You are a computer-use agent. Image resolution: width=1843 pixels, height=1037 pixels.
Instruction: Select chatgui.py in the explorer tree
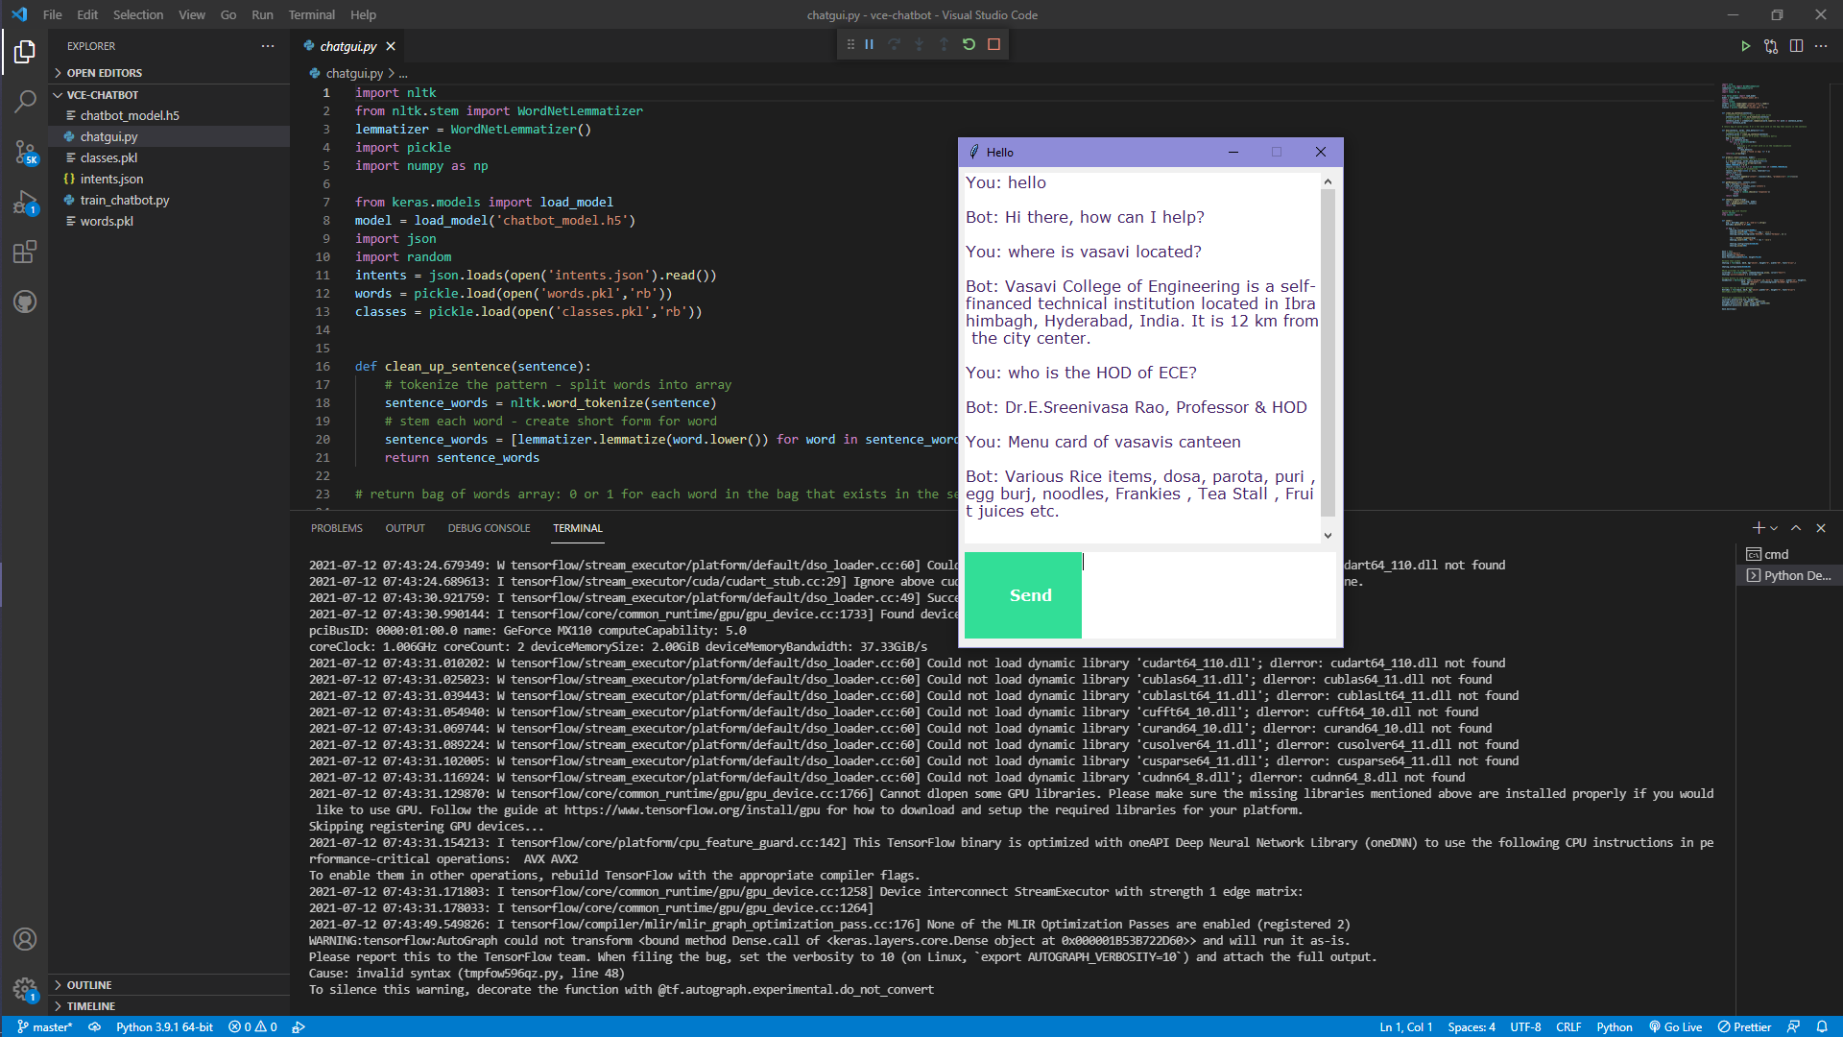(x=169, y=136)
